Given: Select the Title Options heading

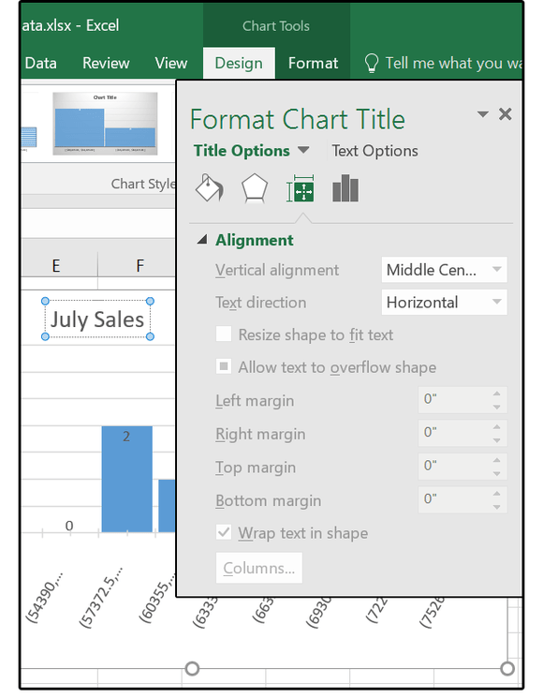Looking at the screenshot, I should point(242,151).
